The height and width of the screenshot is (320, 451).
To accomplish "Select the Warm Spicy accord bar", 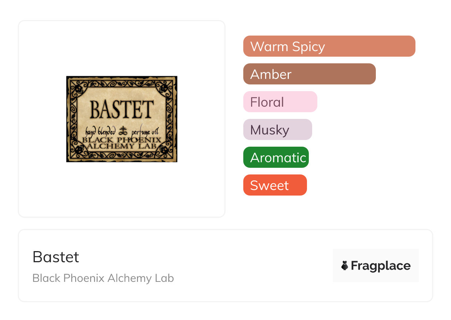I will pyautogui.click(x=329, y=46).
